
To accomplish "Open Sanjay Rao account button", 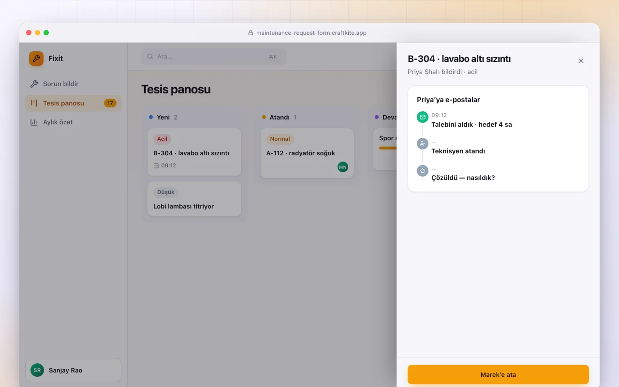I will click(73, 370).
